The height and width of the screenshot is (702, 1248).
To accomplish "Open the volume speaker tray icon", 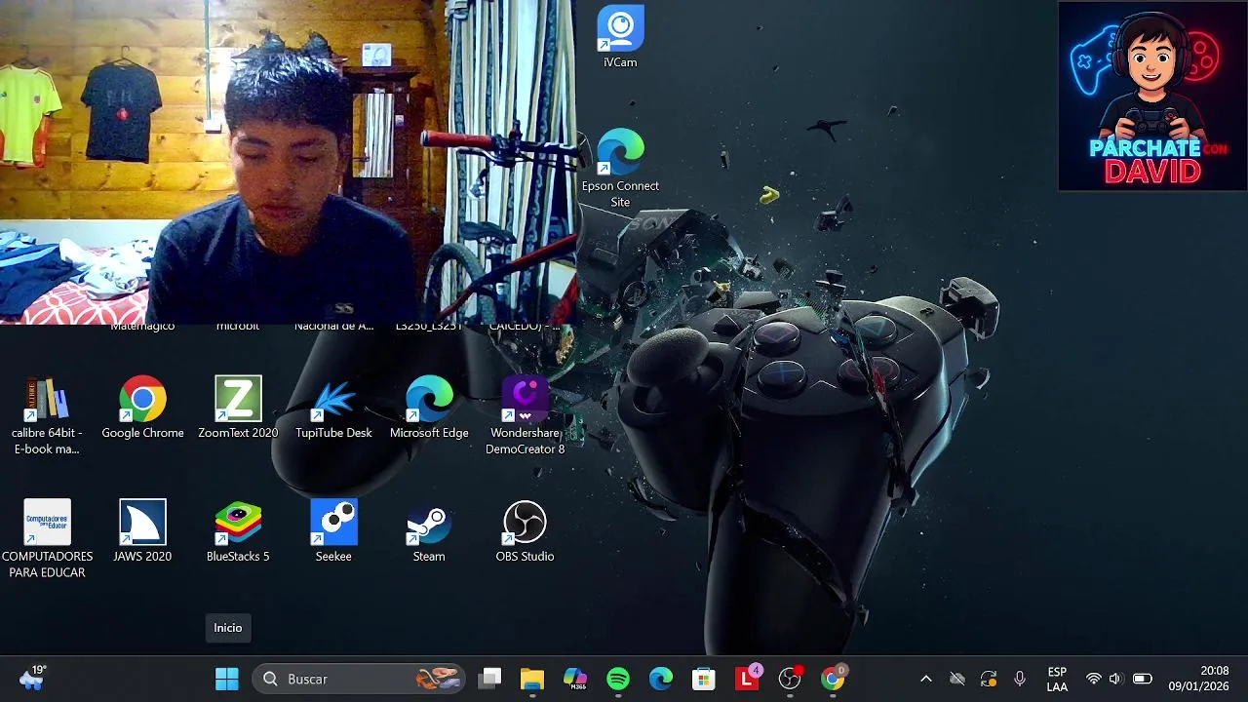I will 1116,679.
